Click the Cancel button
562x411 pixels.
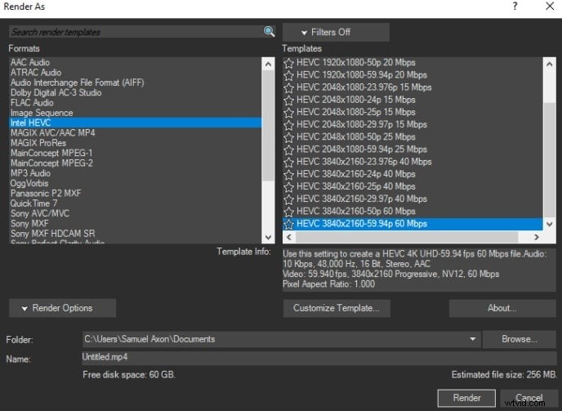(x=529, y=398)
